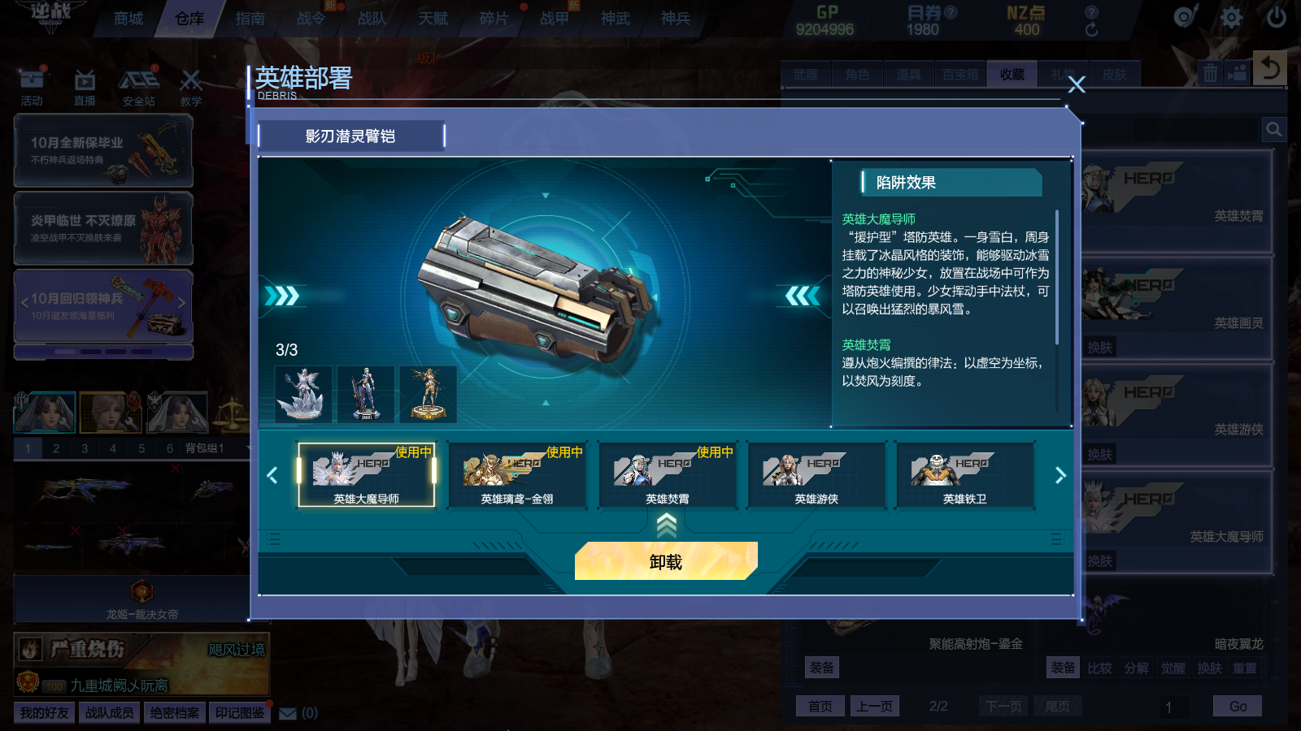1301x731 pixels.
Task: Select hero card 英雄焚霄
Action: coord(667,475)
